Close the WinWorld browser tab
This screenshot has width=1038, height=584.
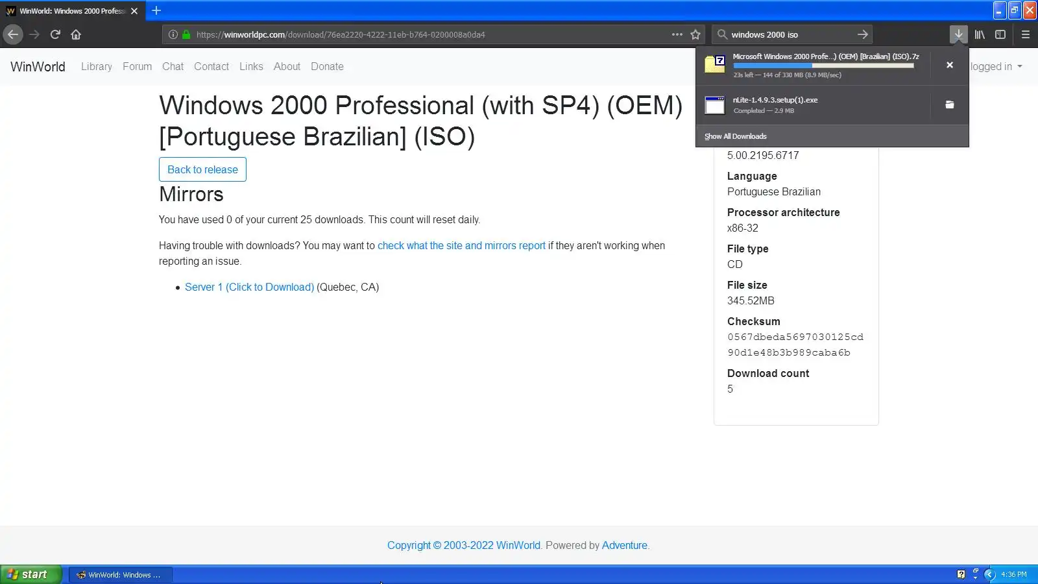coord(134,11)
